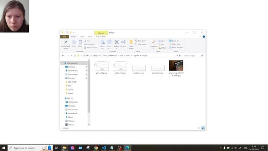Click the Rename icon

(123, 42)
